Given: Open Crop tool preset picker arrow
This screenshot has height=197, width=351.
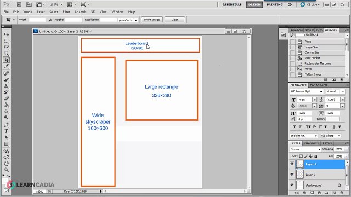Looking at the screenshot, I should [14, 20].
